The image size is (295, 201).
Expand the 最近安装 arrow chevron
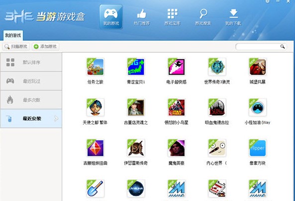tap(56, 118)
